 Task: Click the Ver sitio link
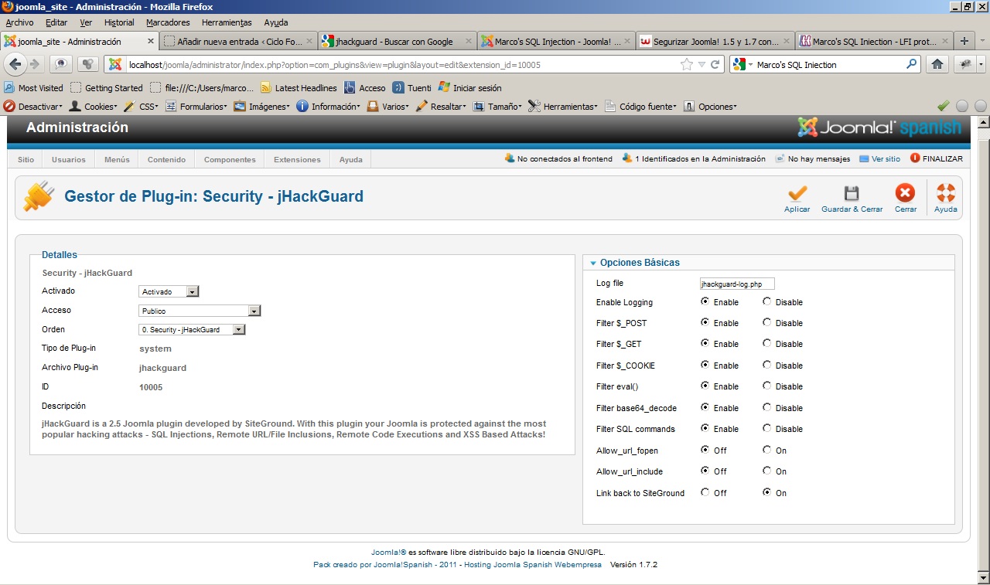[x=886, y=158]
